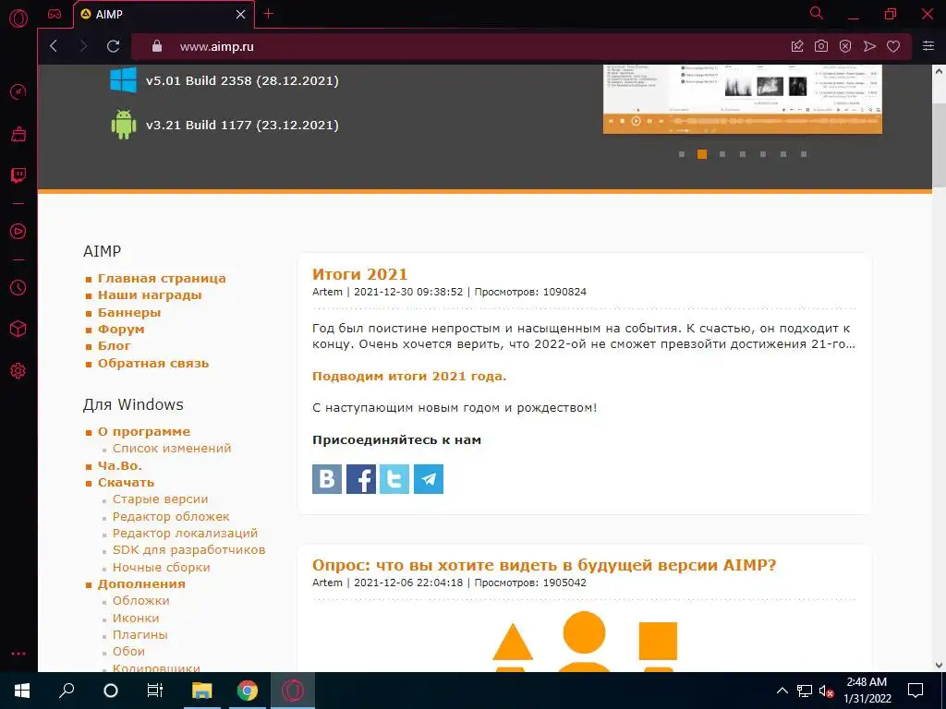
Task: Select the fourth screenshot slider dot
Action: tap(743, 154)
